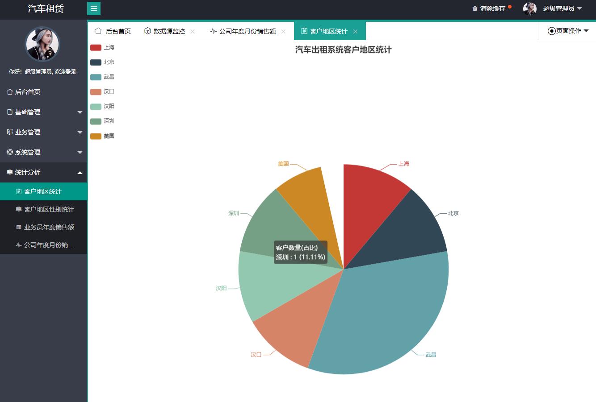
Task: Expand the 基础管理 menu arrow
Action: [80, 112]
